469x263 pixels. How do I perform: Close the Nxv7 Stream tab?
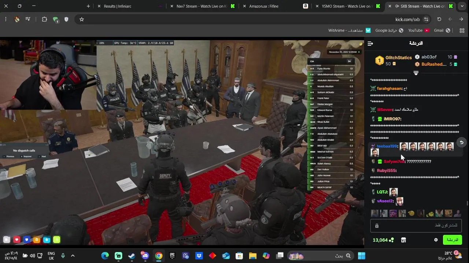pyautogui.click(x=171, y=6)
